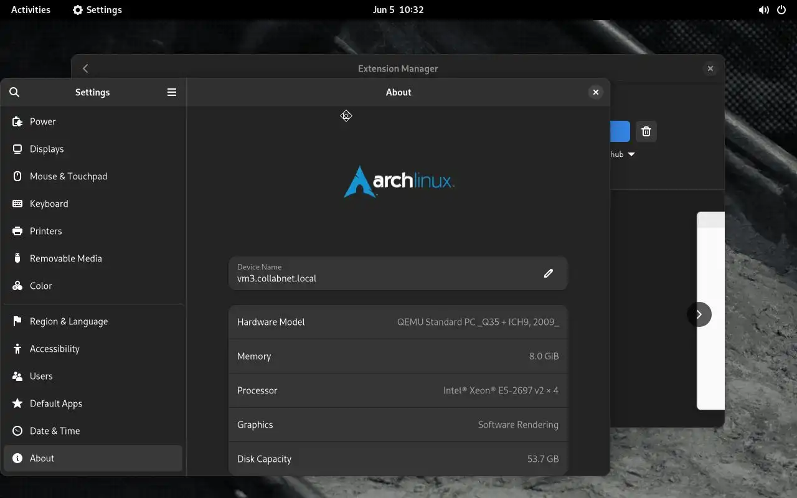Click the Arch Linux logo
The height and width of the screenshot is (498, 797).
click(398, 181)
